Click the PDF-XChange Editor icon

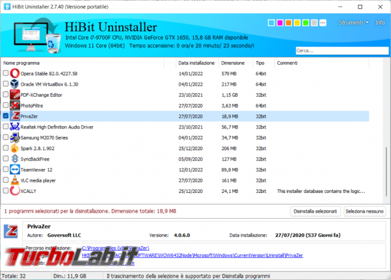14,95
